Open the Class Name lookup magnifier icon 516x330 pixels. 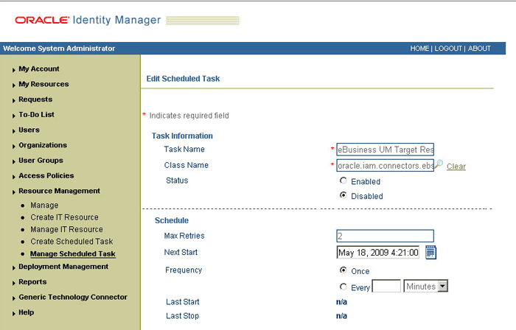point(439,164)
